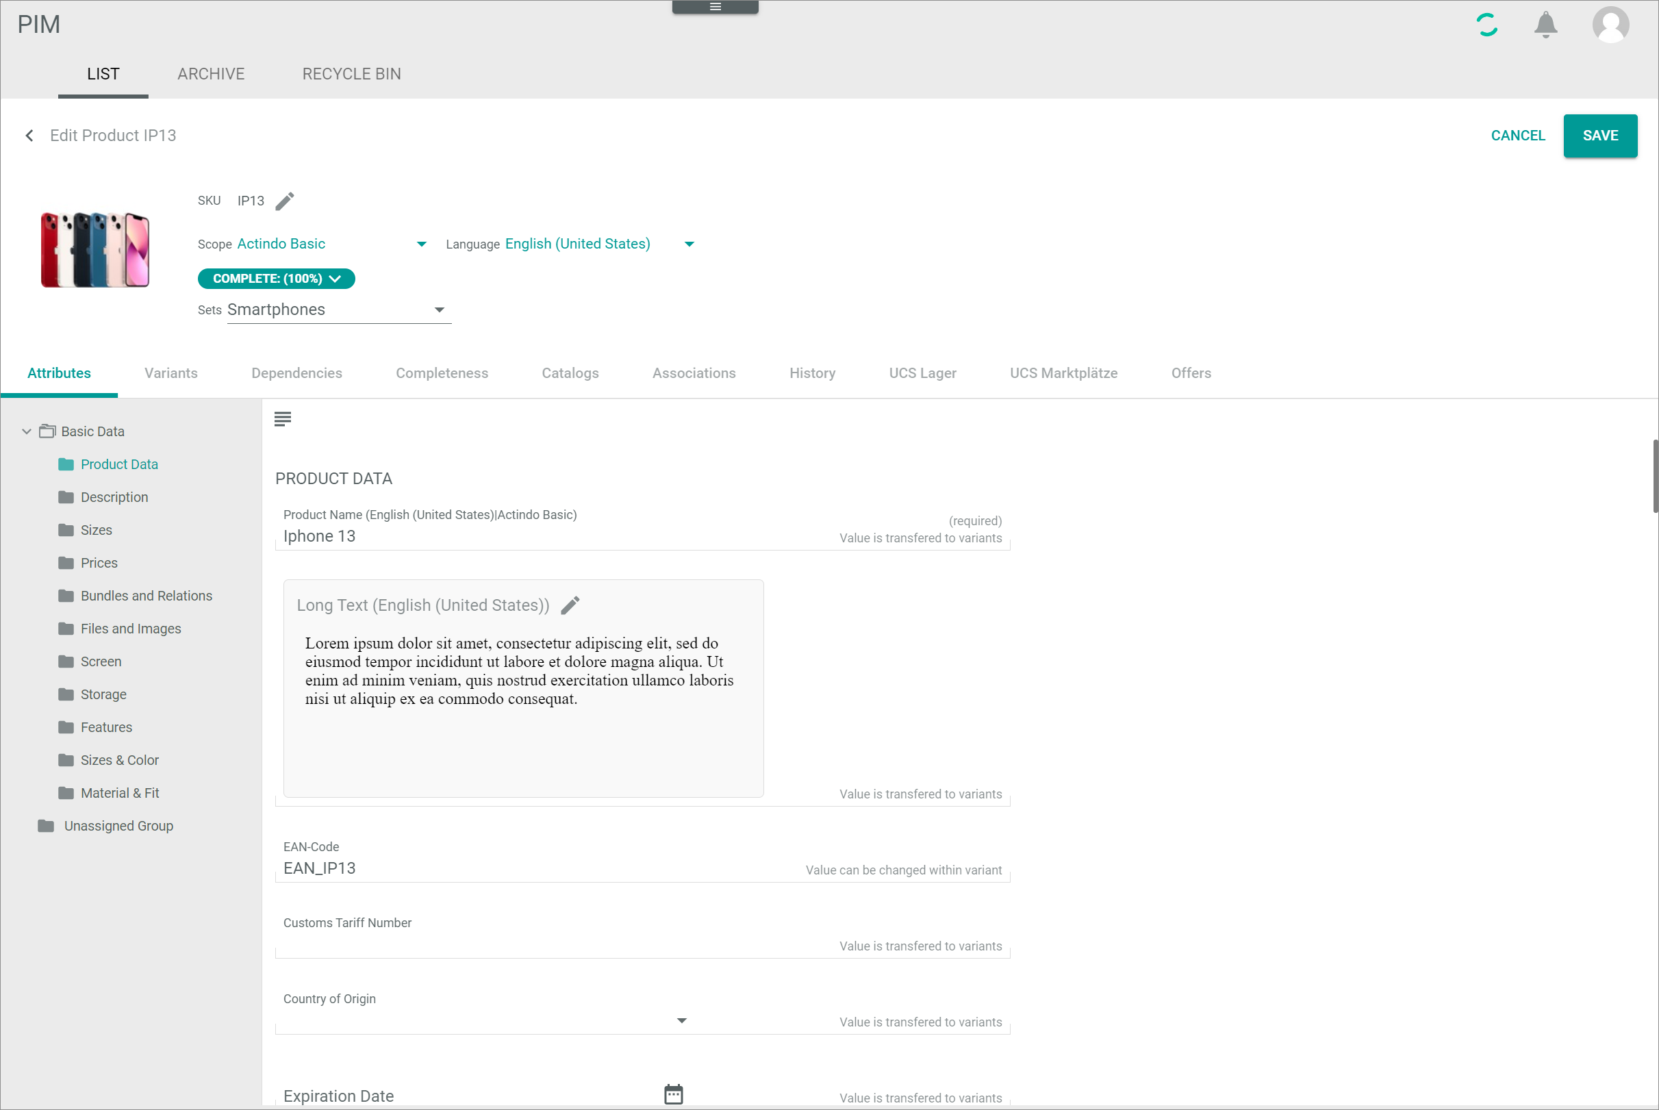Open the user profile avatar
Image resolution: width=1659 pixels, height=1110 pixels.
point(1611,25)
